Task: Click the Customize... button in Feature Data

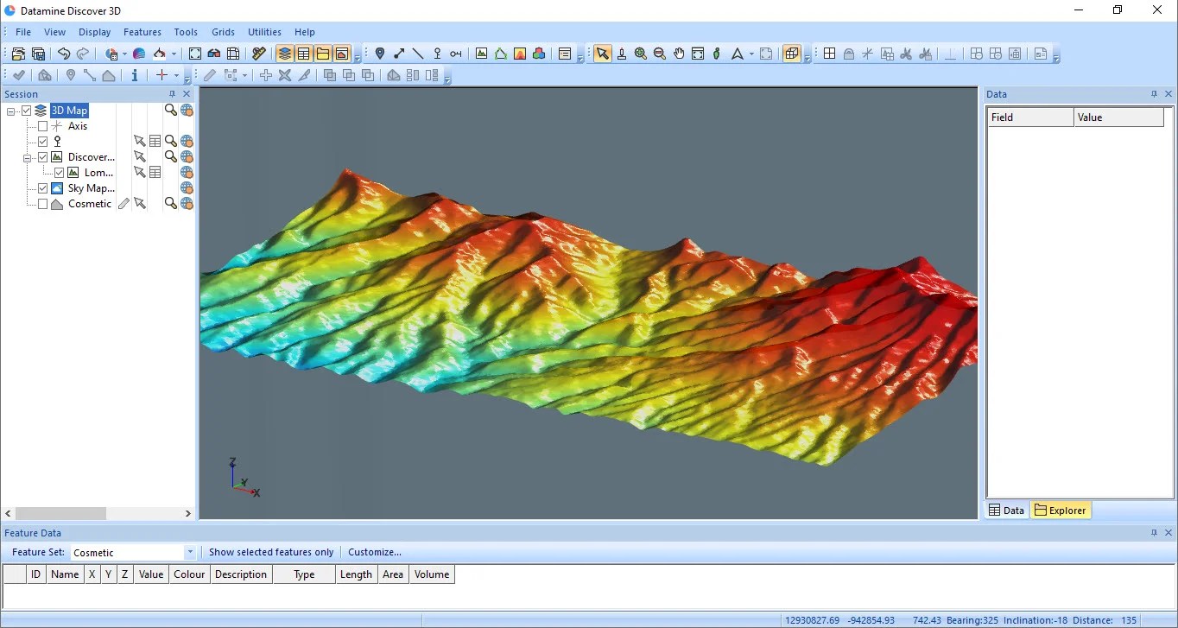Action: [x=374, y=552]
